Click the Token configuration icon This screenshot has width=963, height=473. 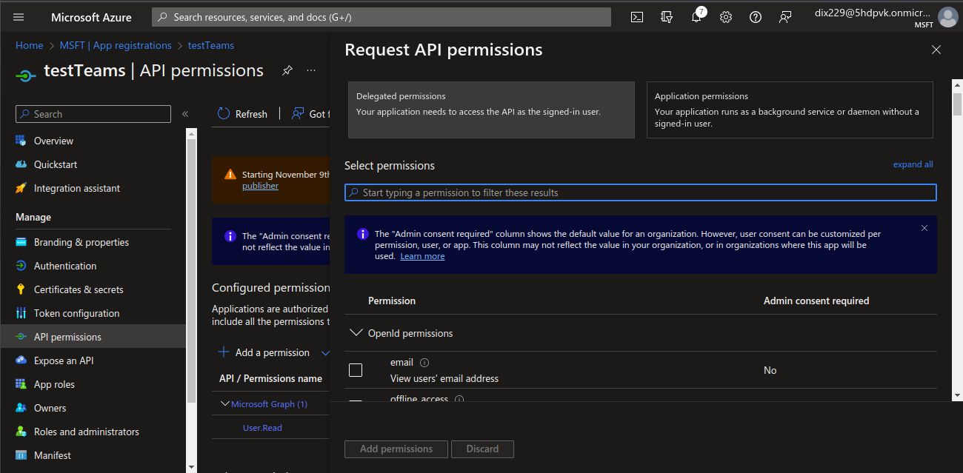tap(21, 313)
